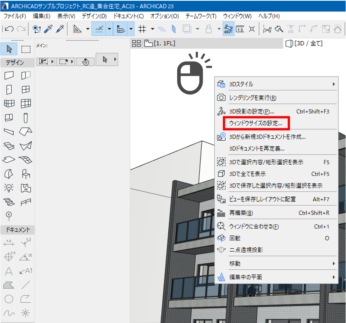Click the scissors split tool icon
The height and width of the screenshot is (323, 346).
267,29
